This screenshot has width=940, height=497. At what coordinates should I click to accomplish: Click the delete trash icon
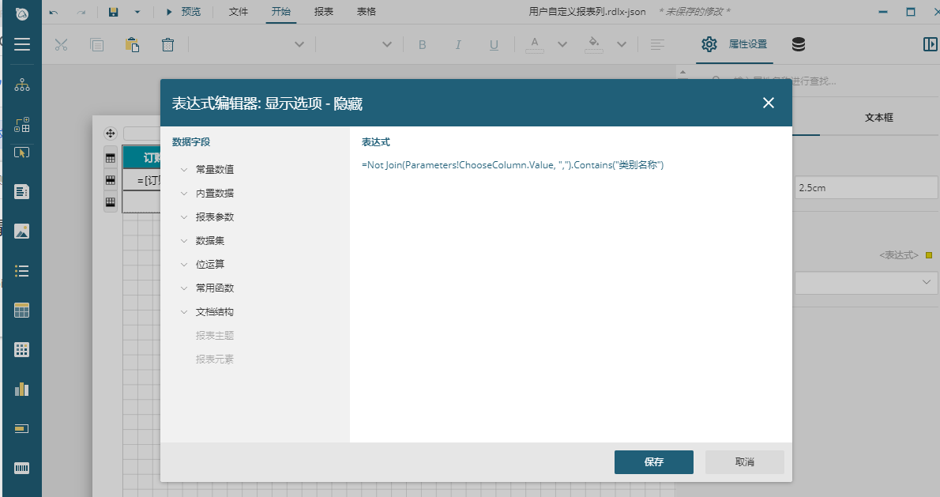point(167,45)
